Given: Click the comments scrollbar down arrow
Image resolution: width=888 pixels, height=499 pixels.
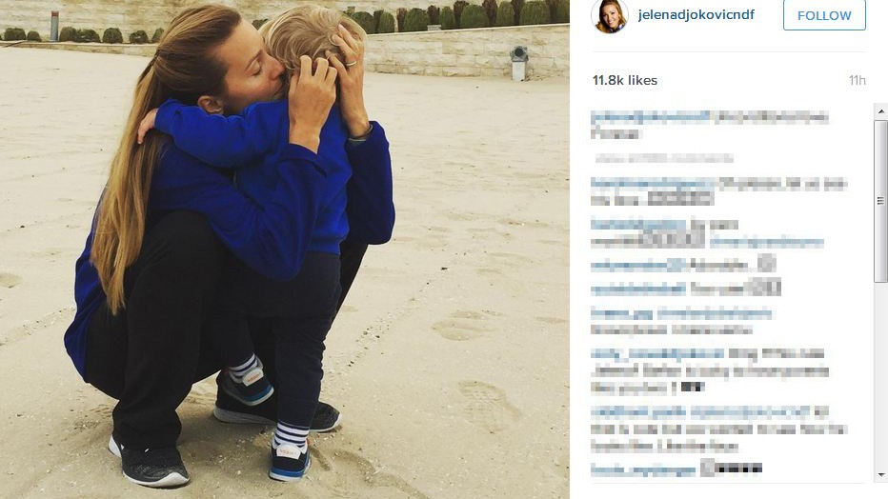Looking at the screenshot, I should tap(880, 474).
